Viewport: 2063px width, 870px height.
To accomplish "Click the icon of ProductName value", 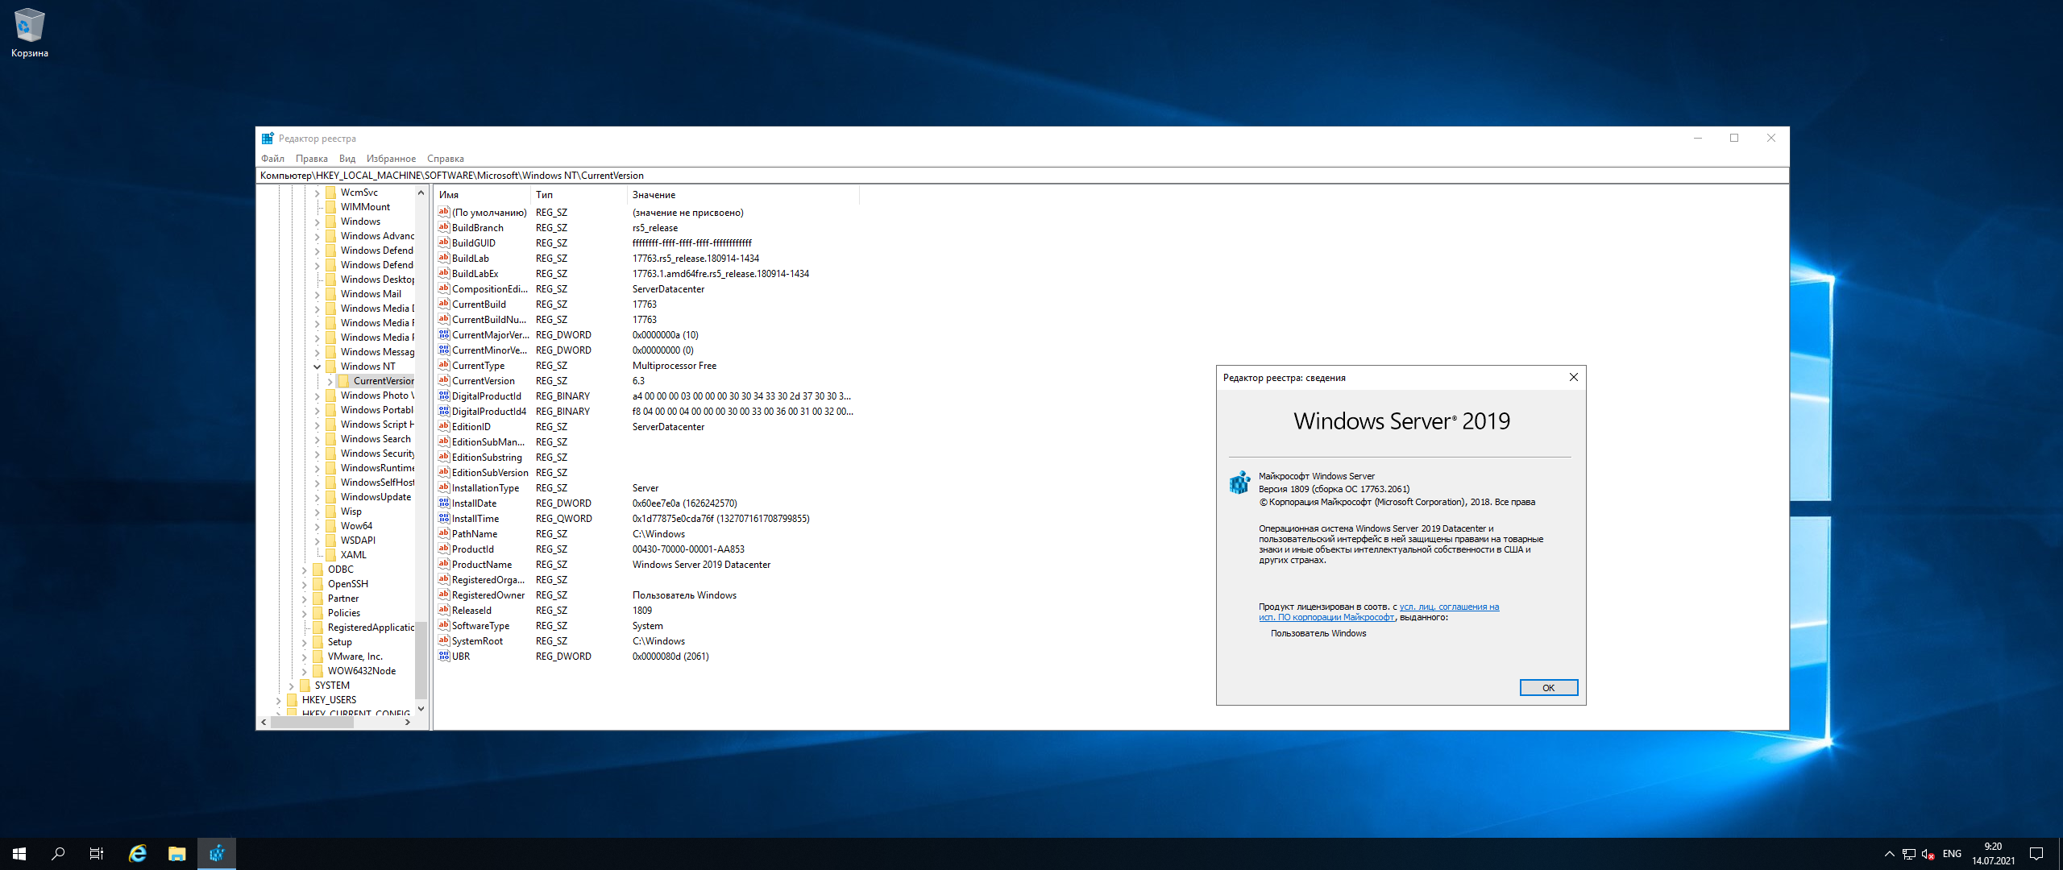I will [x=443, y=565].
